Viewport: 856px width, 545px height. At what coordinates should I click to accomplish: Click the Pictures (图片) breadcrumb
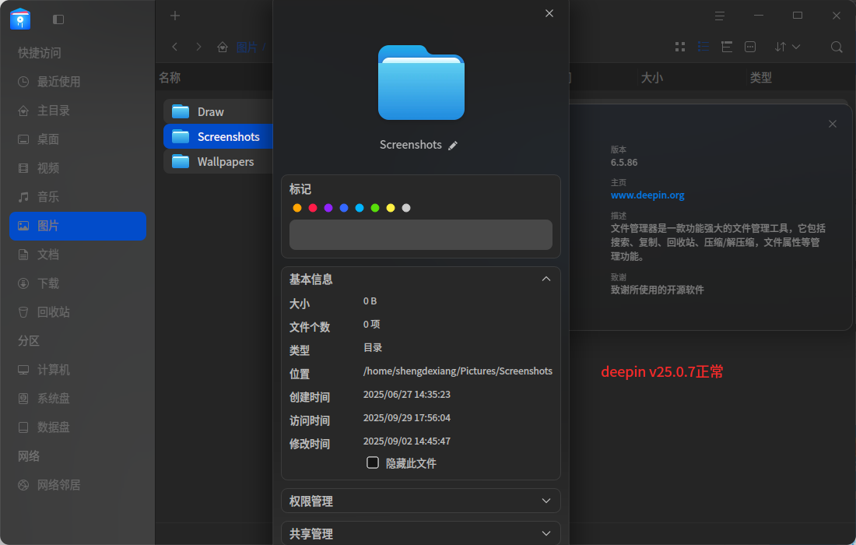247,47
